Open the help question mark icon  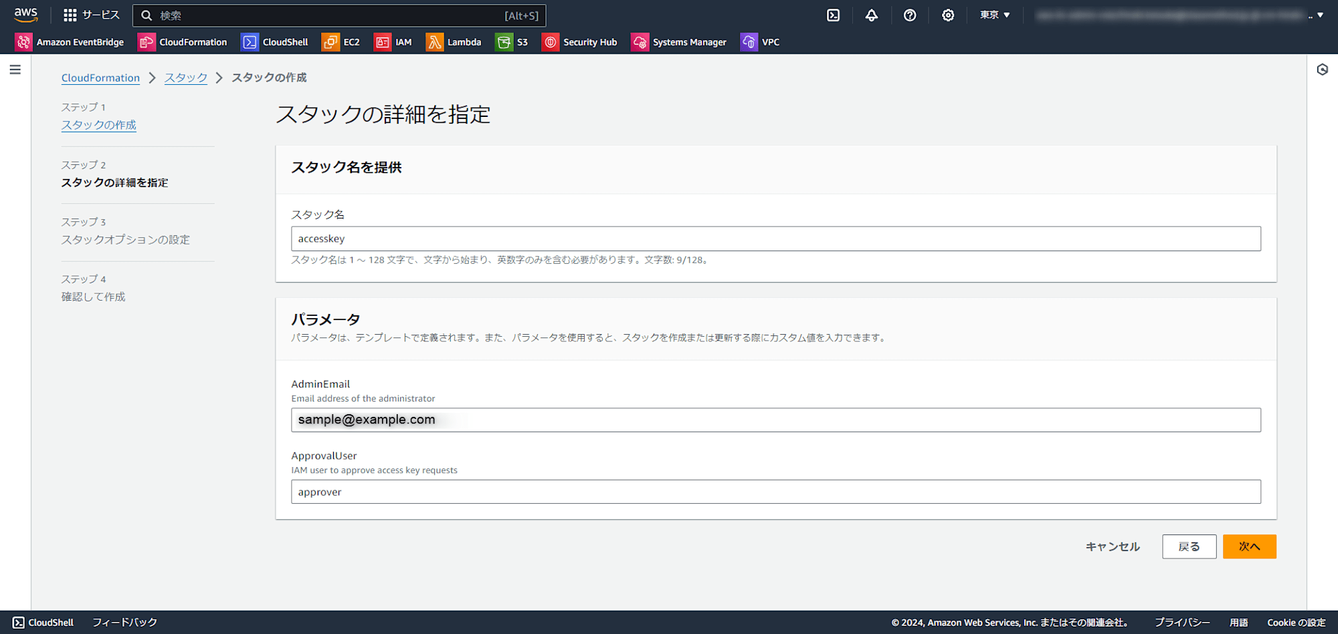coord(910,15)
